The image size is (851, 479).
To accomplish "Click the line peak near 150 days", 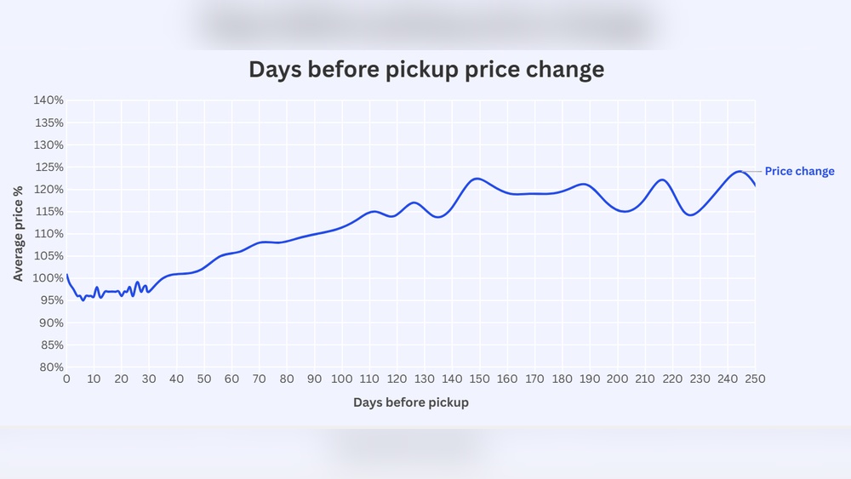I will (477, 179).
